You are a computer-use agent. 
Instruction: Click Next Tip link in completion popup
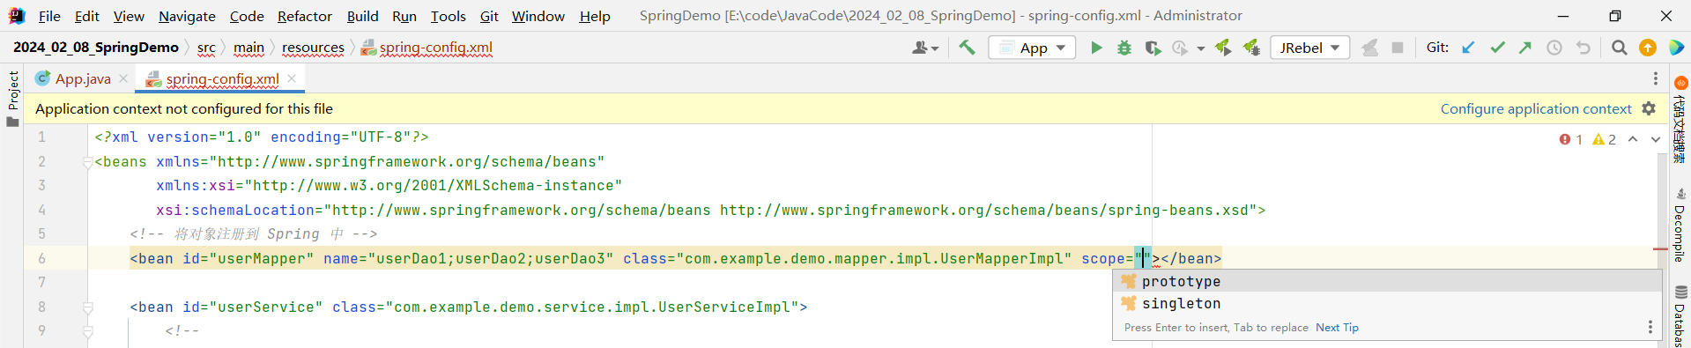(x=1337, y=327)
